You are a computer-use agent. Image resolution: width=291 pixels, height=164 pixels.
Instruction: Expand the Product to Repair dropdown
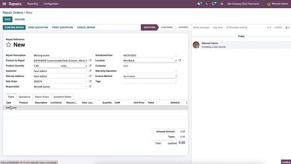tap(86, 61)
